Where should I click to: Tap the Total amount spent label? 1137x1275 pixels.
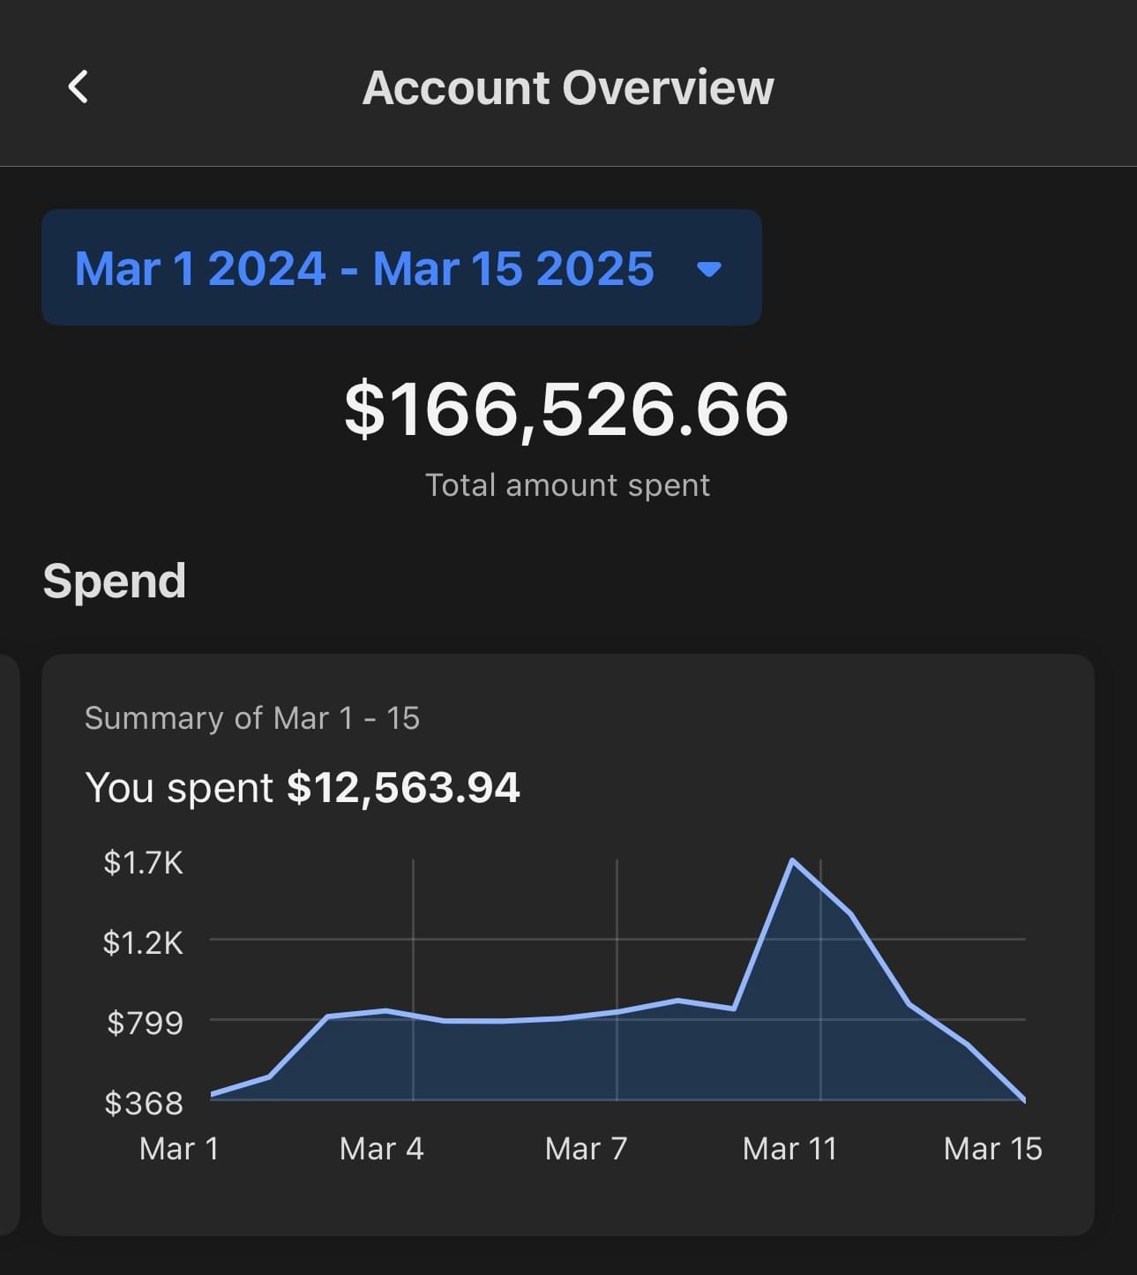tap(567, 485)
